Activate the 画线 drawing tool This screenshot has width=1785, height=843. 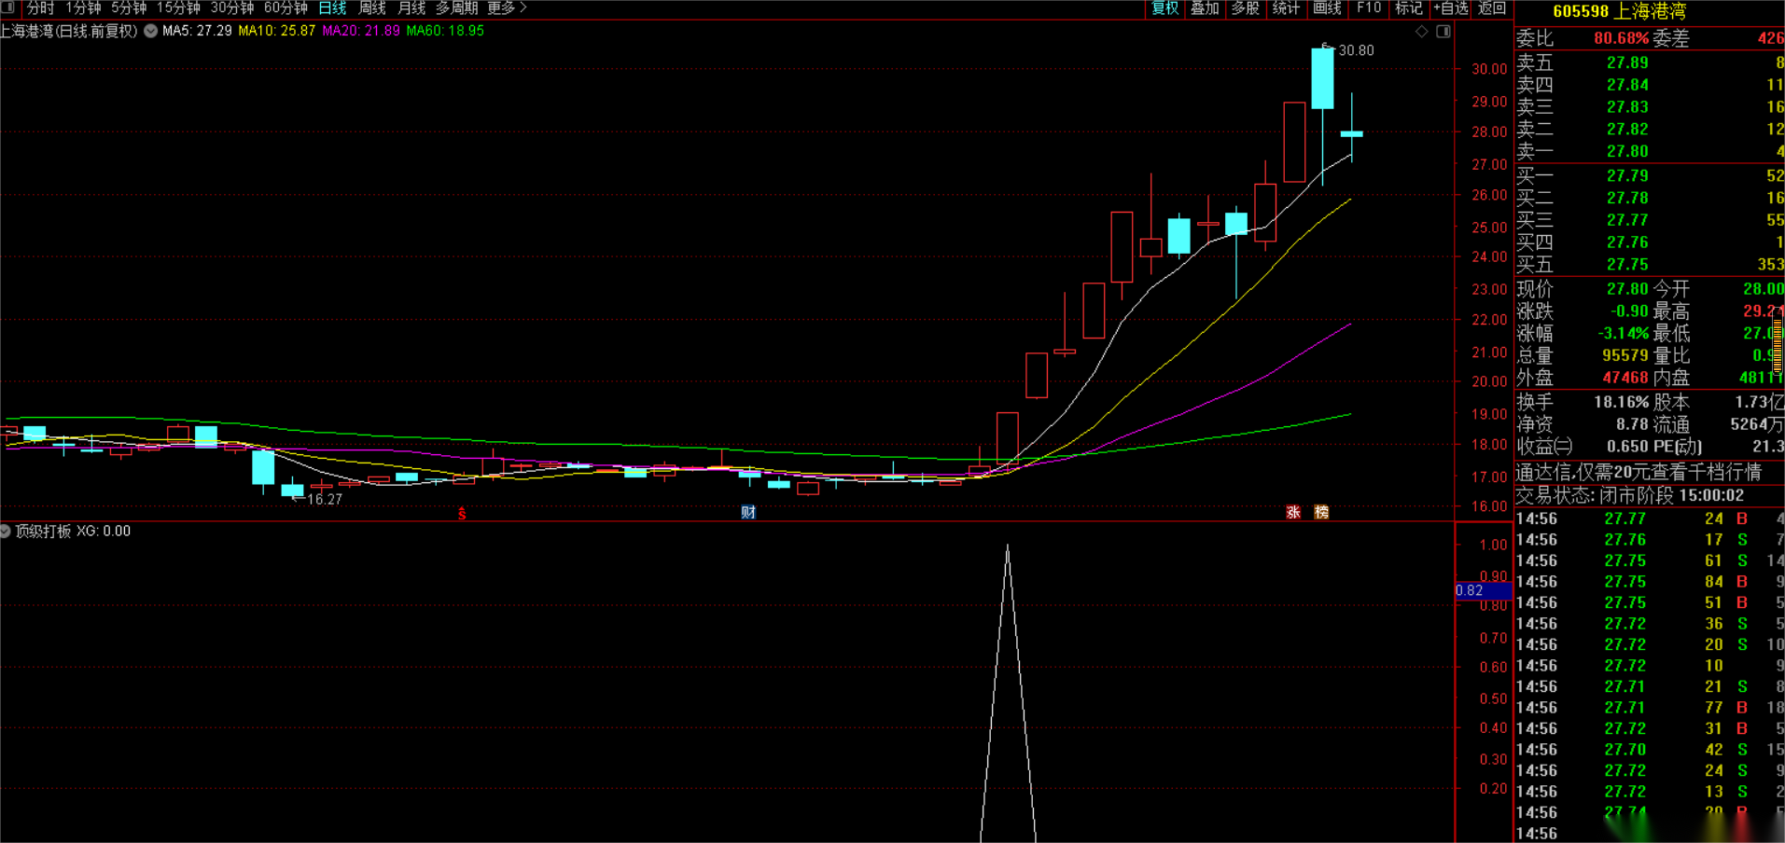[x=1327, y=8]
